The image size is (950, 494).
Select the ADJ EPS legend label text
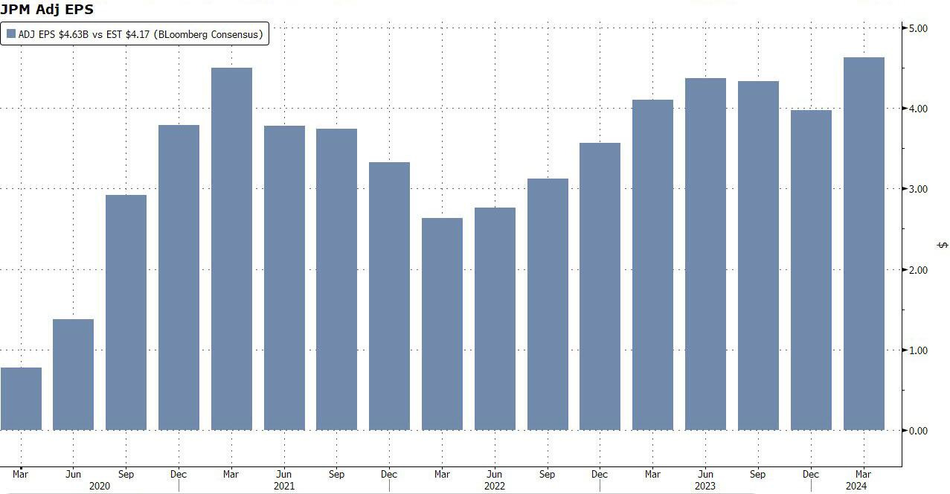[140, 34]
